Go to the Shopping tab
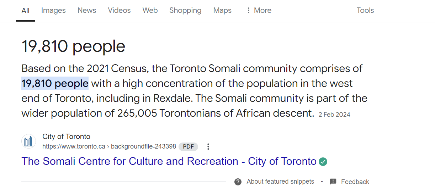Image resolution: width=435 pixels, height=195 pixels. pyautogui.click(x=185, y=10)
